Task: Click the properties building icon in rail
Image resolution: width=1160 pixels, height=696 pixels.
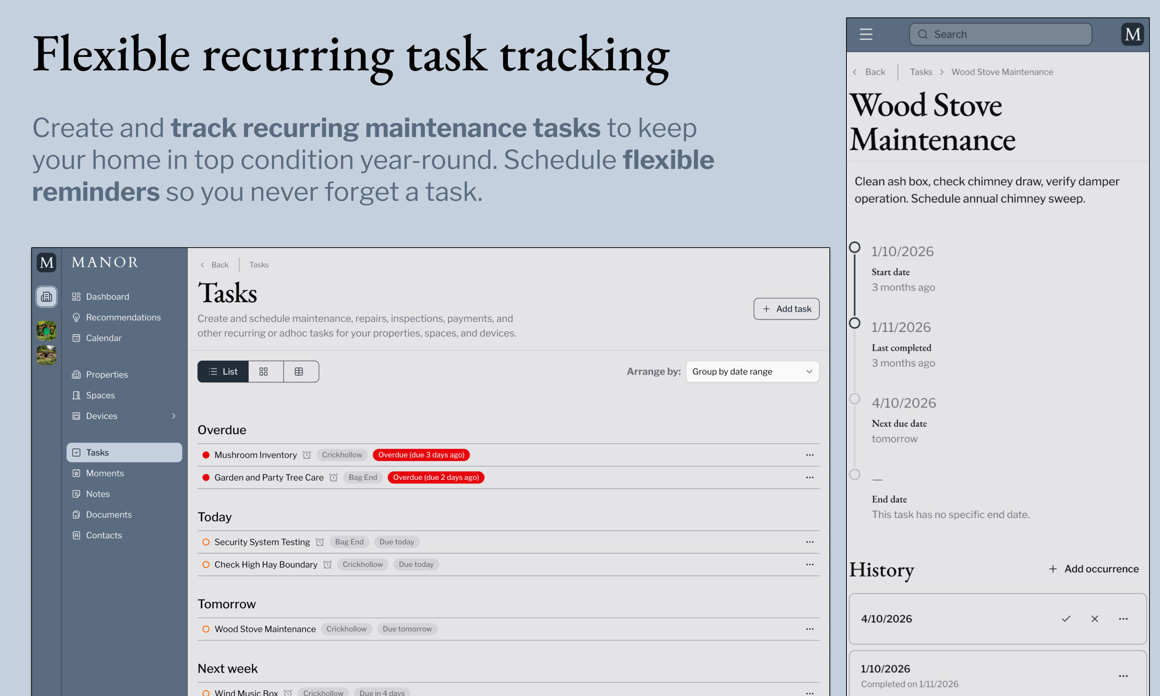Action: 46,297
